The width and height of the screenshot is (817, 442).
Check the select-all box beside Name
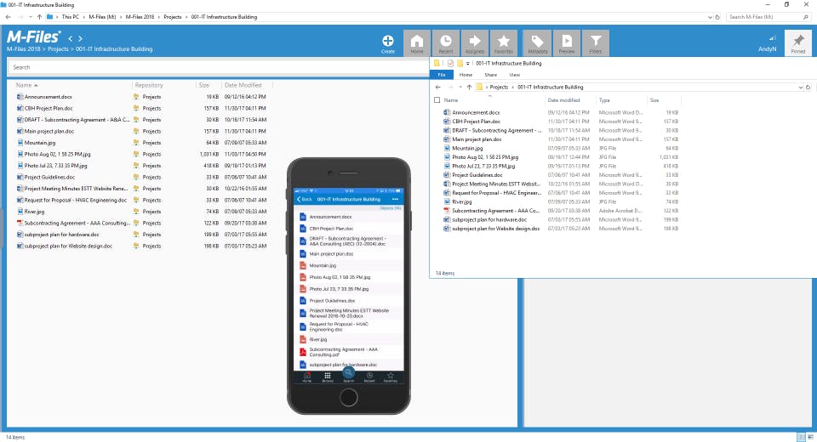(x=437, y=100)
